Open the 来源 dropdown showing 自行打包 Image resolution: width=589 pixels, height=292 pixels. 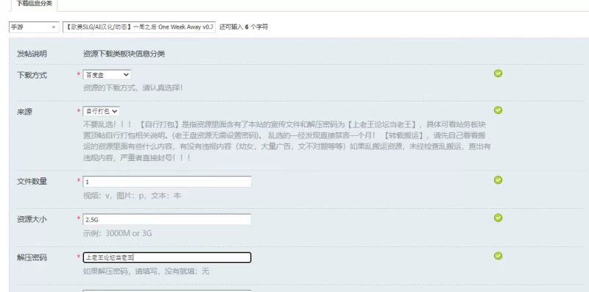tap(101, 111)
